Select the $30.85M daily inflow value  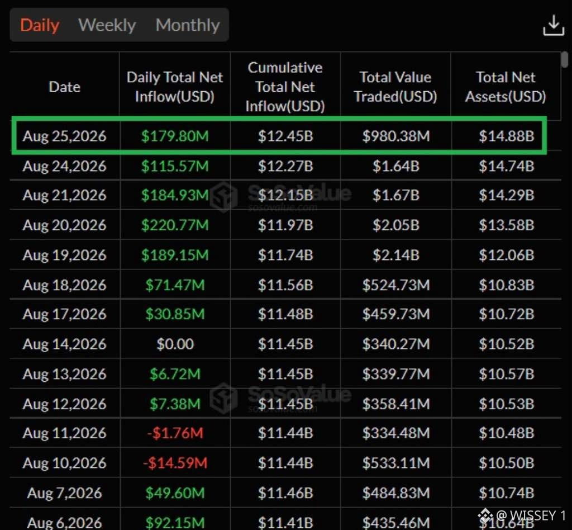(175, 314)
